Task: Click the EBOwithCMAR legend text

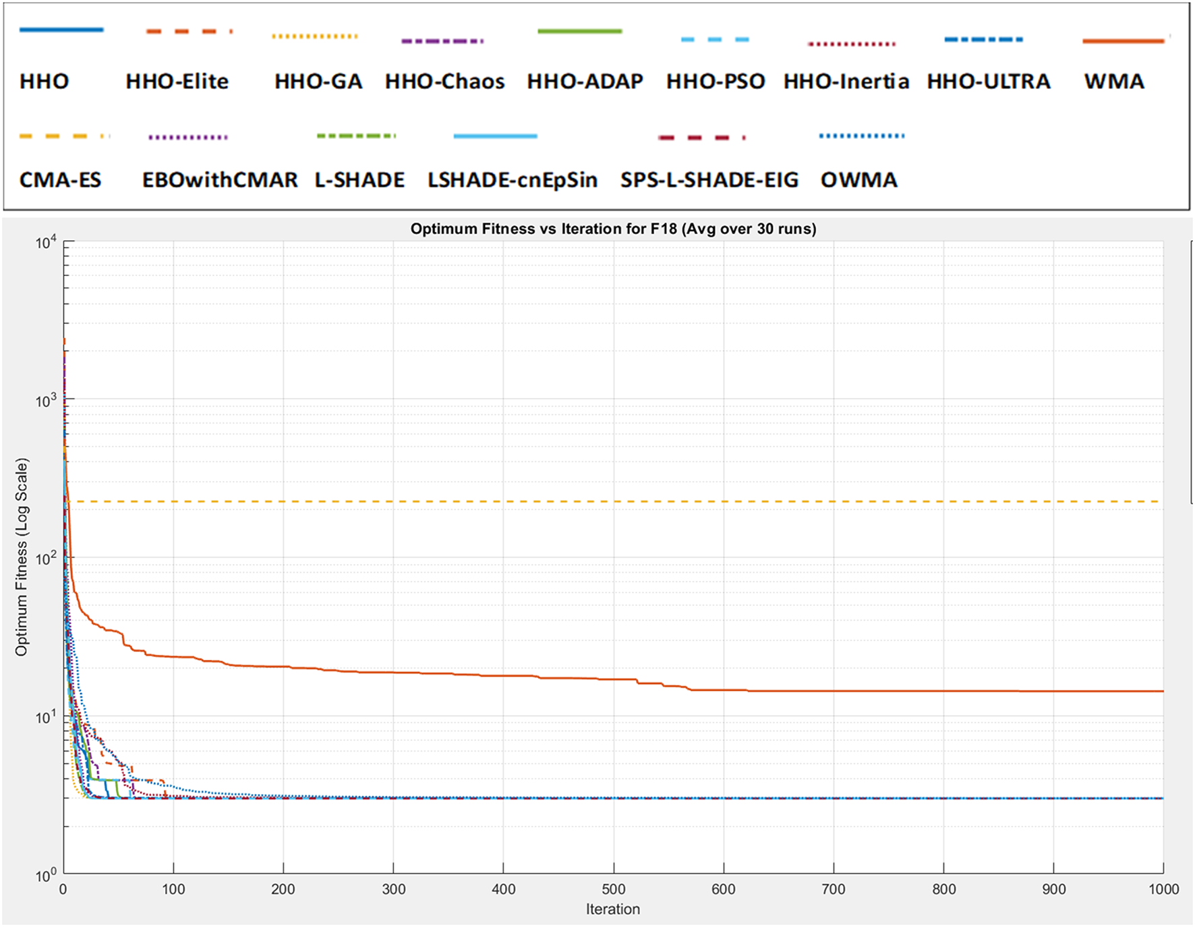Action: coord(220,180)
